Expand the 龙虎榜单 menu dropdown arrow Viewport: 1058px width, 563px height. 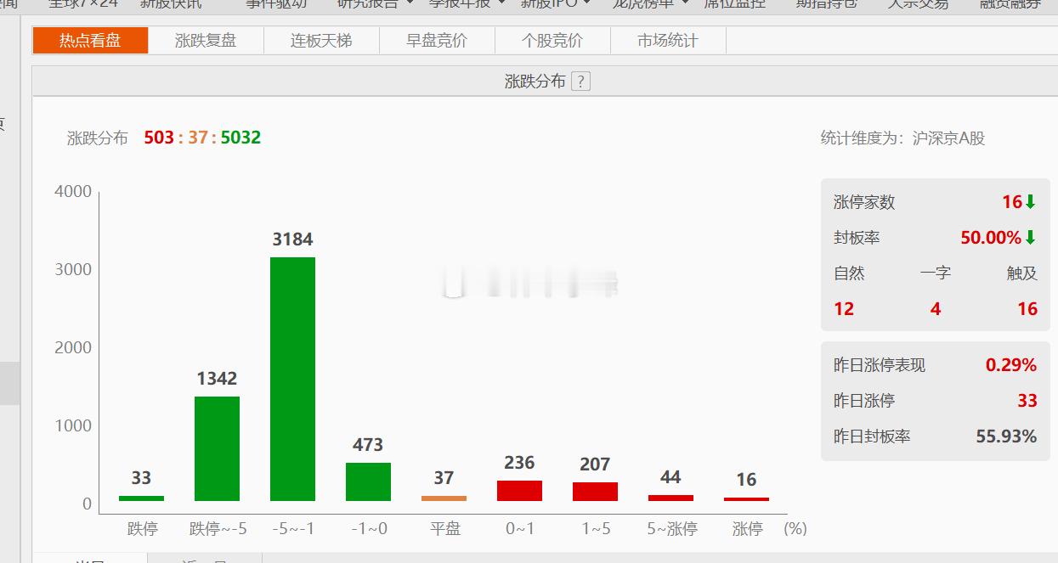pyautogui.click(x=685, y=3)
